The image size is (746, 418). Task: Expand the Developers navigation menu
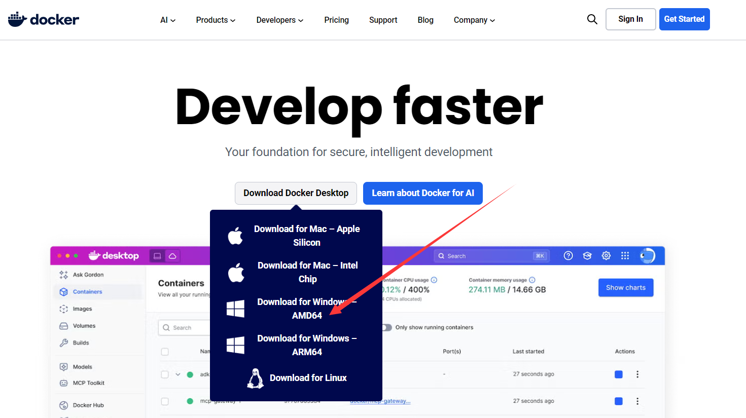click(x=280, y=20)
